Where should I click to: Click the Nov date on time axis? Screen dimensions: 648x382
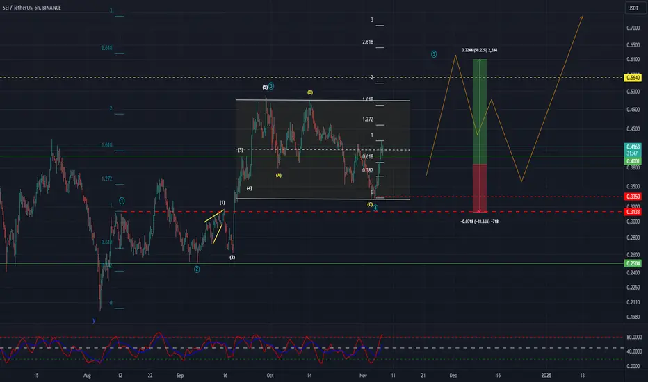pyautogui.click(x=363, y=376)
